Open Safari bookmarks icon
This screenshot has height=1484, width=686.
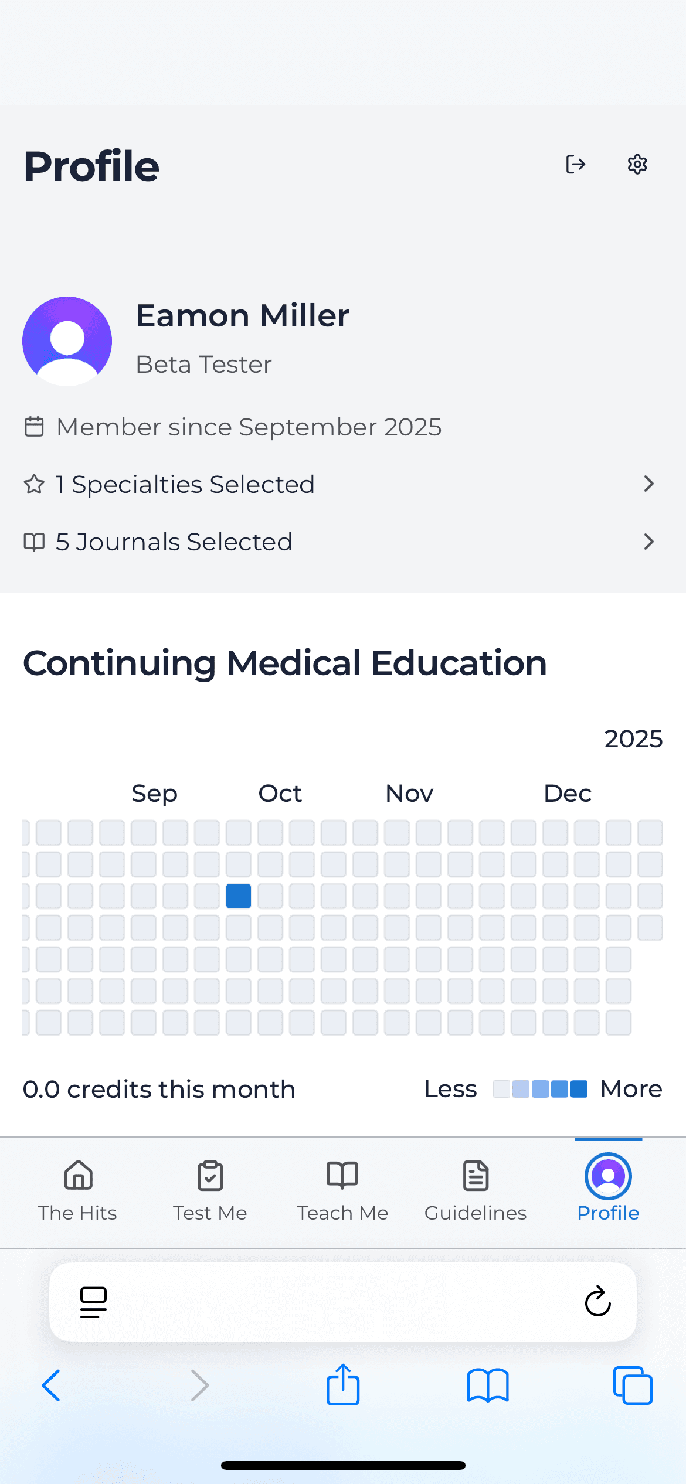click(x=488, y=1386)
